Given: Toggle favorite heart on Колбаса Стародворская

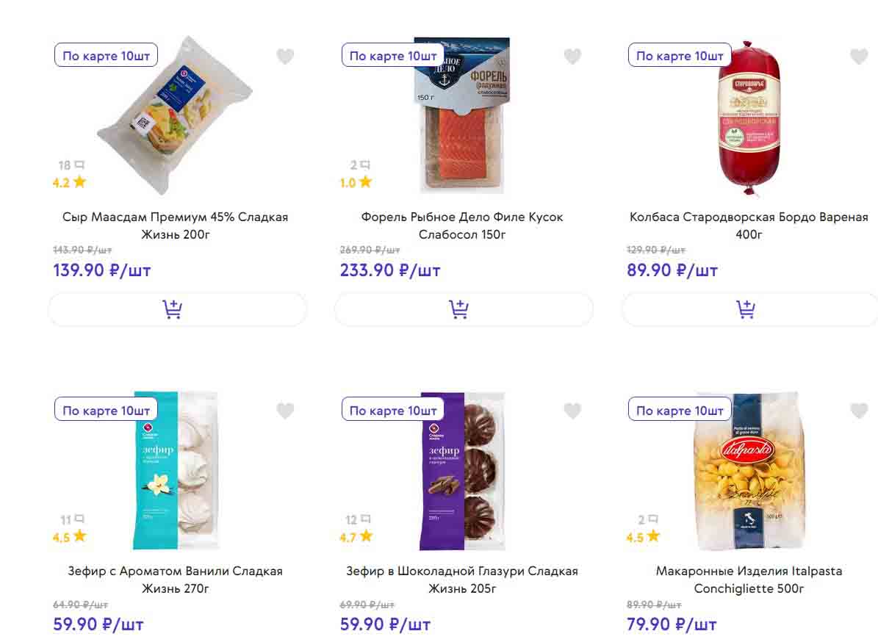Looking at the screenshot, I should click(x=859, y=57).
